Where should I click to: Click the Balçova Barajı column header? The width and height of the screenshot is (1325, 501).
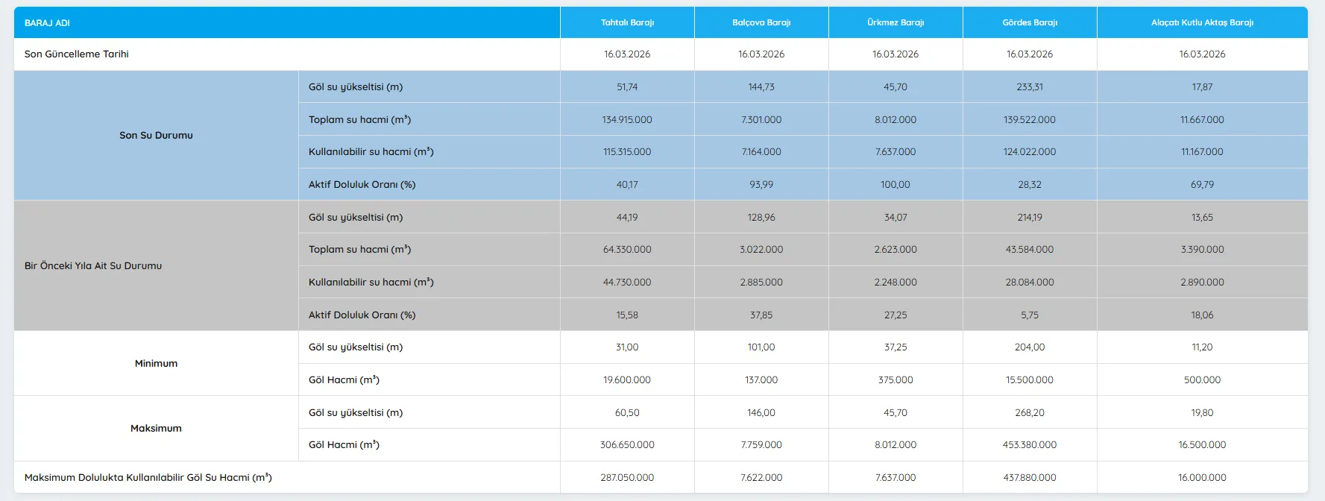(761, 22)
